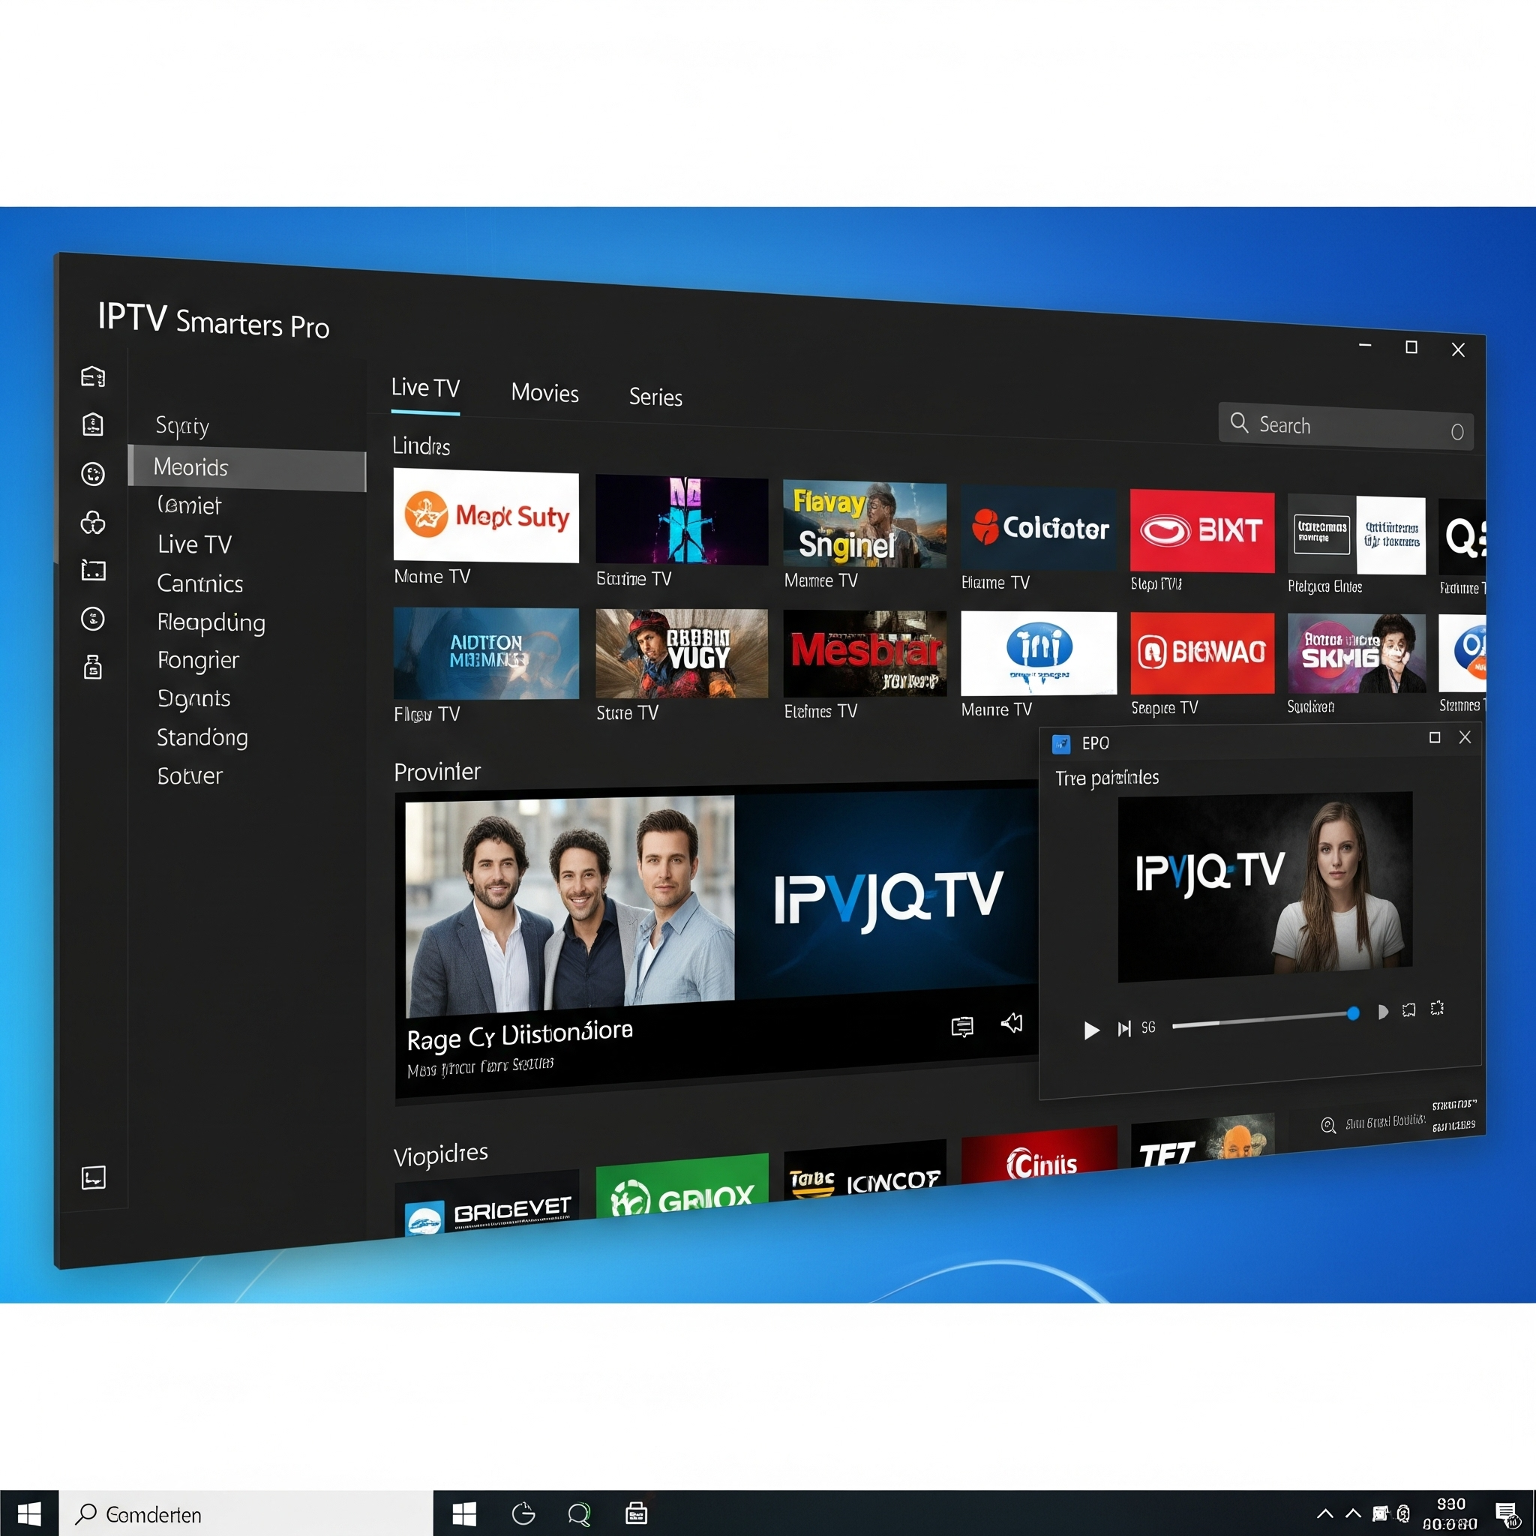
Task: Open Rleapdung in the sidebar
Action: pos(211,622)
